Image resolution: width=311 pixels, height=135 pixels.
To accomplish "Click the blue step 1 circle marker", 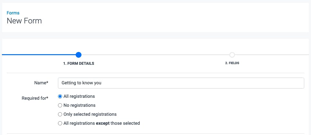I will [x=79, y=55].
